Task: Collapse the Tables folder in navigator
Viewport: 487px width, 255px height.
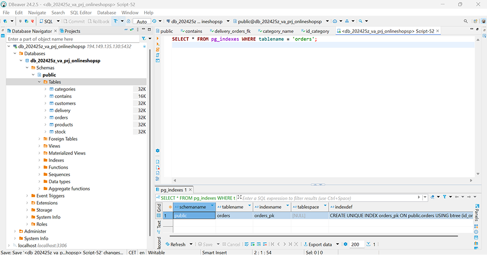Action: point(39,82)
